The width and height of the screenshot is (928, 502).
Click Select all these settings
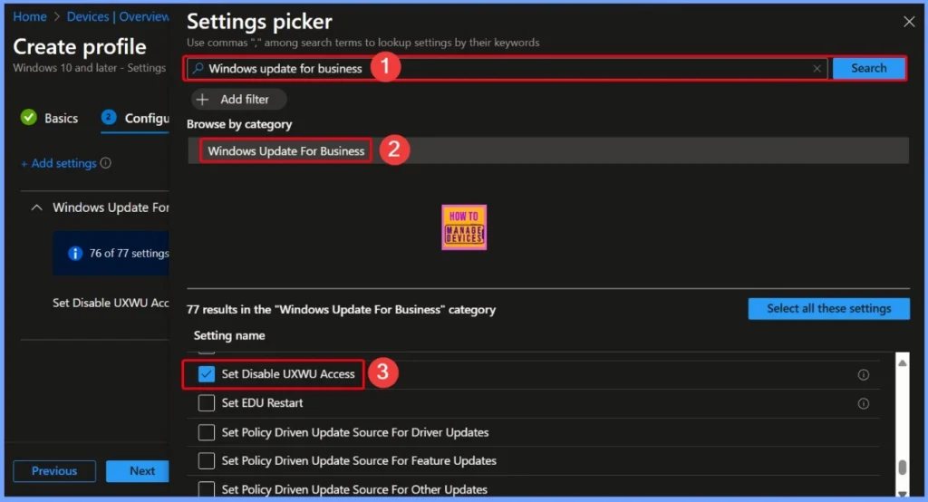828,308
